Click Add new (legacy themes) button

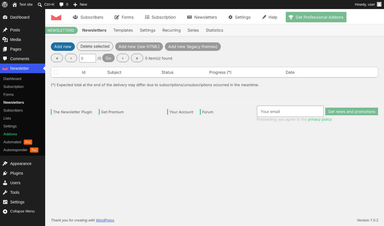coord(193,47)
